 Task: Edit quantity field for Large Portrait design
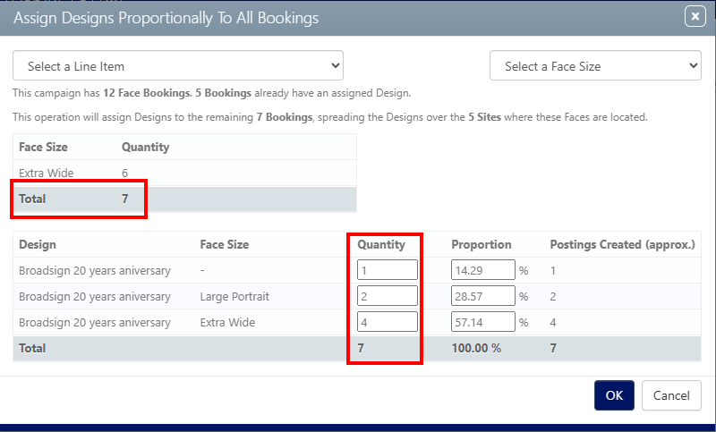coord(388,296)
